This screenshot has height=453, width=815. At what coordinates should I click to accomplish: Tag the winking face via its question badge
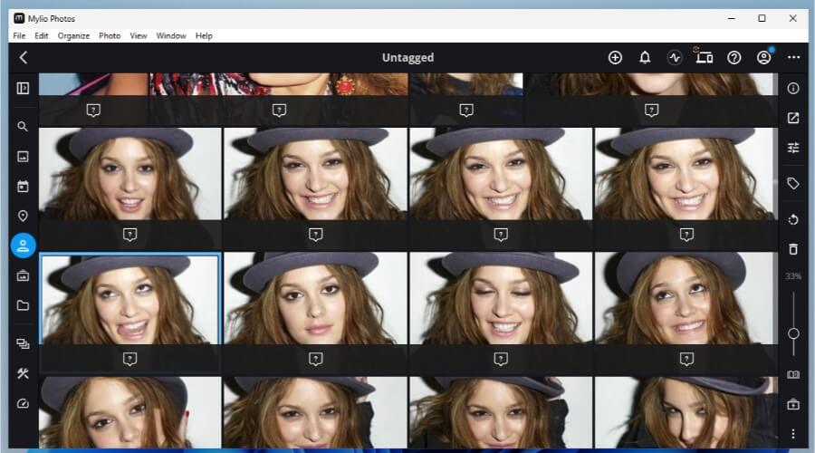tap(501, 359)
